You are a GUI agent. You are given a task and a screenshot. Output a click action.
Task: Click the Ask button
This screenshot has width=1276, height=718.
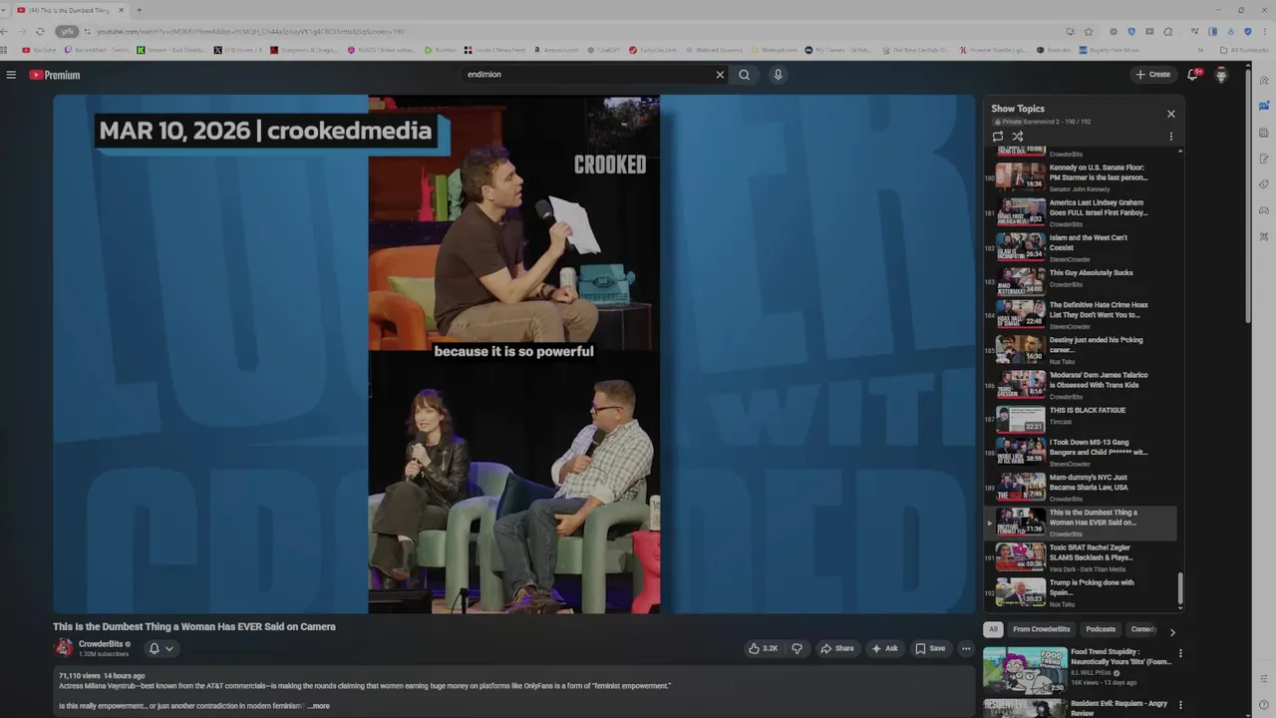(885, 648)
